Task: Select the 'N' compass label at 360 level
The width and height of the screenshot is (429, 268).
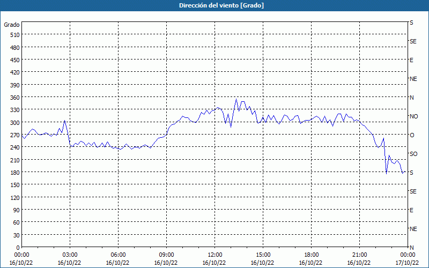Action: click(x=412, y=98)
